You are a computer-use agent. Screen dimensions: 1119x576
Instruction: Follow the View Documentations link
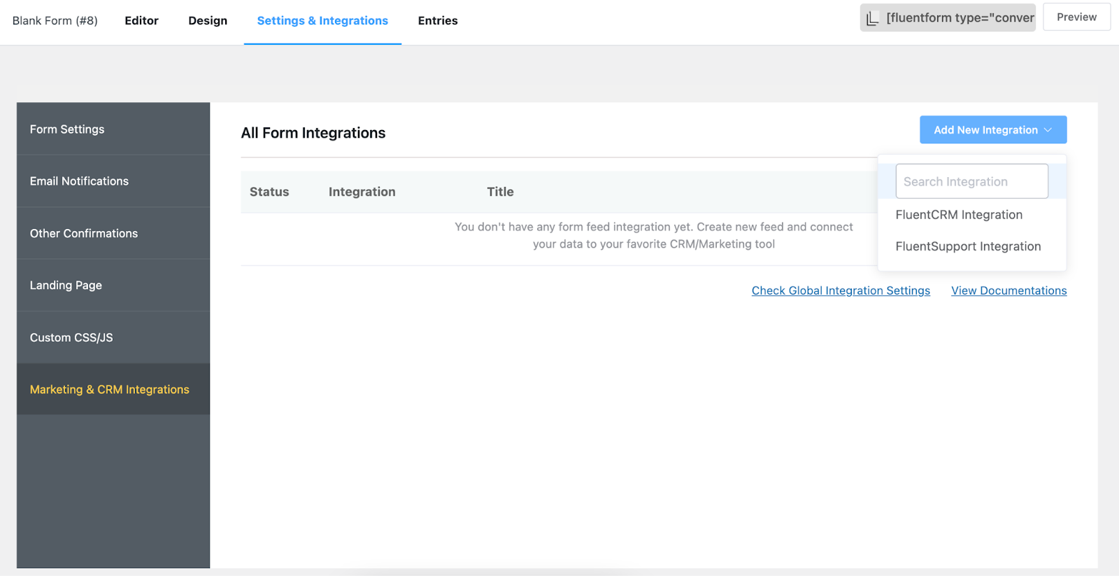tap(1008, 290)
